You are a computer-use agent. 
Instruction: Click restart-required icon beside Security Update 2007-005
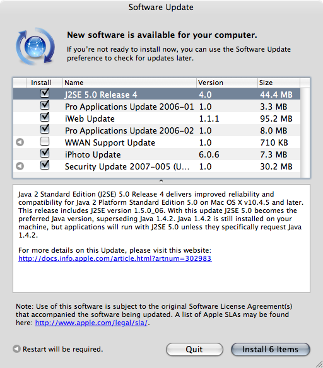pyautogui.click(x=20, y=166)
